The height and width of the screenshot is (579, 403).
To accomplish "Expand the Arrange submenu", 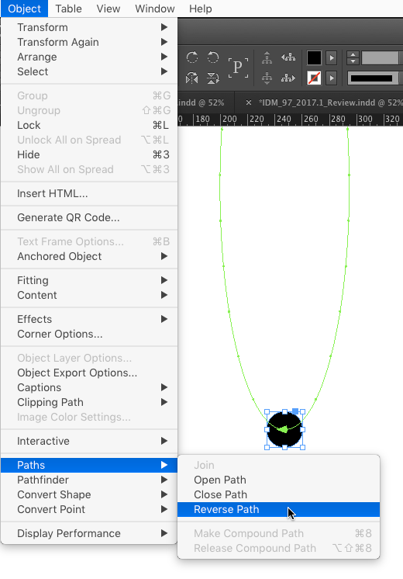I will point(89,57).
